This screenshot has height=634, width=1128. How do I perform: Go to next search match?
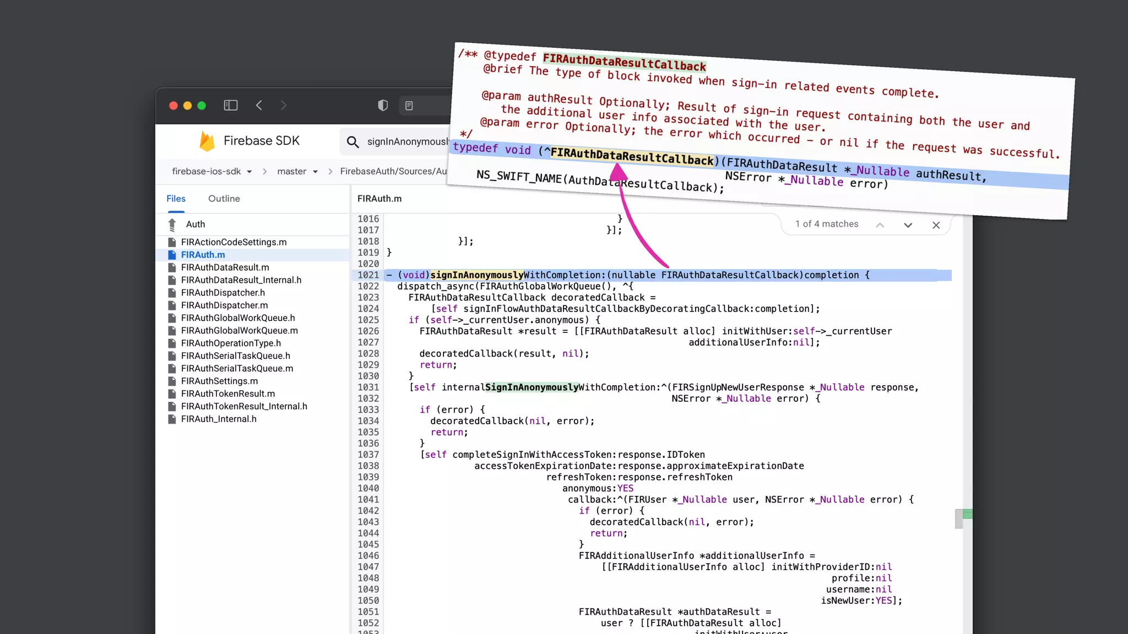908,225
